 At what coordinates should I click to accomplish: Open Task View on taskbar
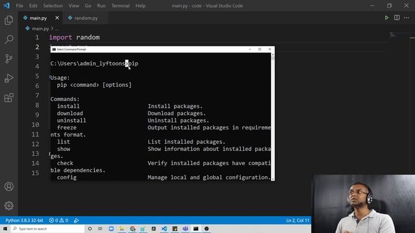[101, 228]
